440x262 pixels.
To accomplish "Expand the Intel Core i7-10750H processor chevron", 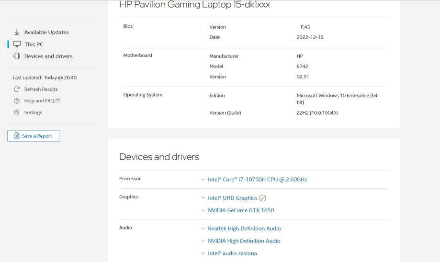I will point(203,180).
